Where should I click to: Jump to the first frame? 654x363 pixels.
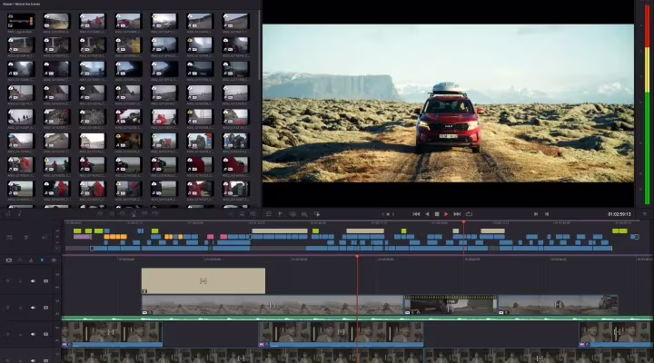pyautogui.click(x=416, y=214)
